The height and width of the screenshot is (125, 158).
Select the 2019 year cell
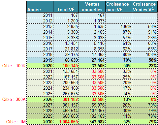tap(40, 60)
